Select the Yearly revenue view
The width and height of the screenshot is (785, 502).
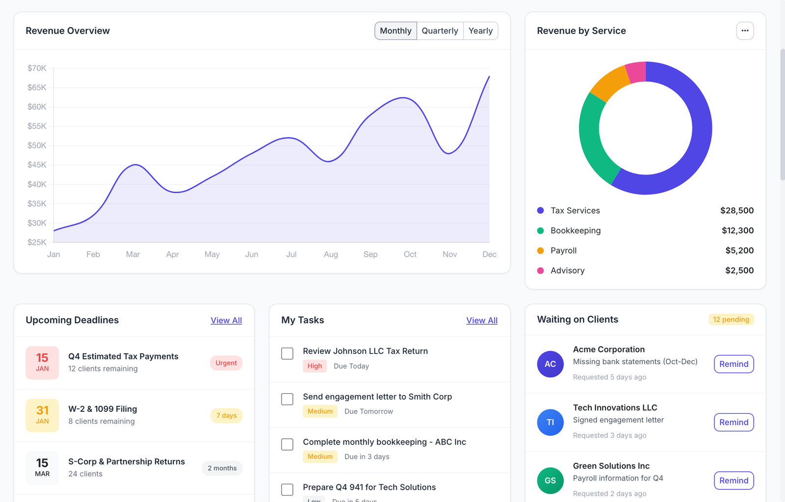coord(480,30)
